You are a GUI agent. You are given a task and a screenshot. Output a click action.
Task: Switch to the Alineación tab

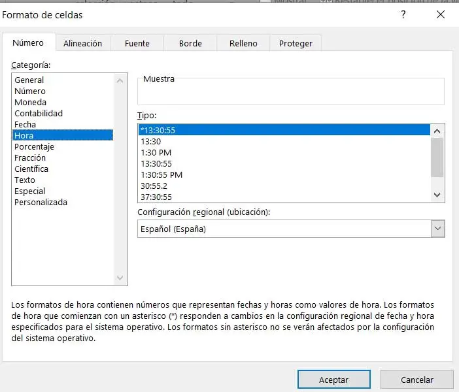click(82, 43)
